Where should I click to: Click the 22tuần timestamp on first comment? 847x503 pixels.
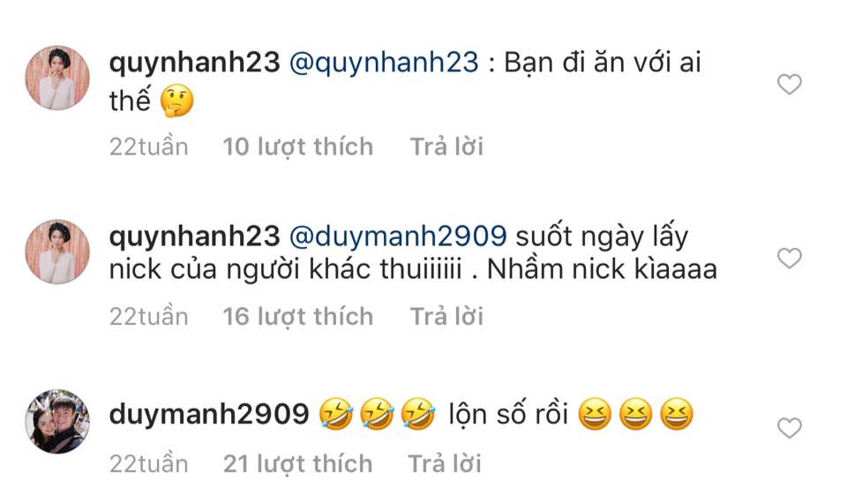148,147
